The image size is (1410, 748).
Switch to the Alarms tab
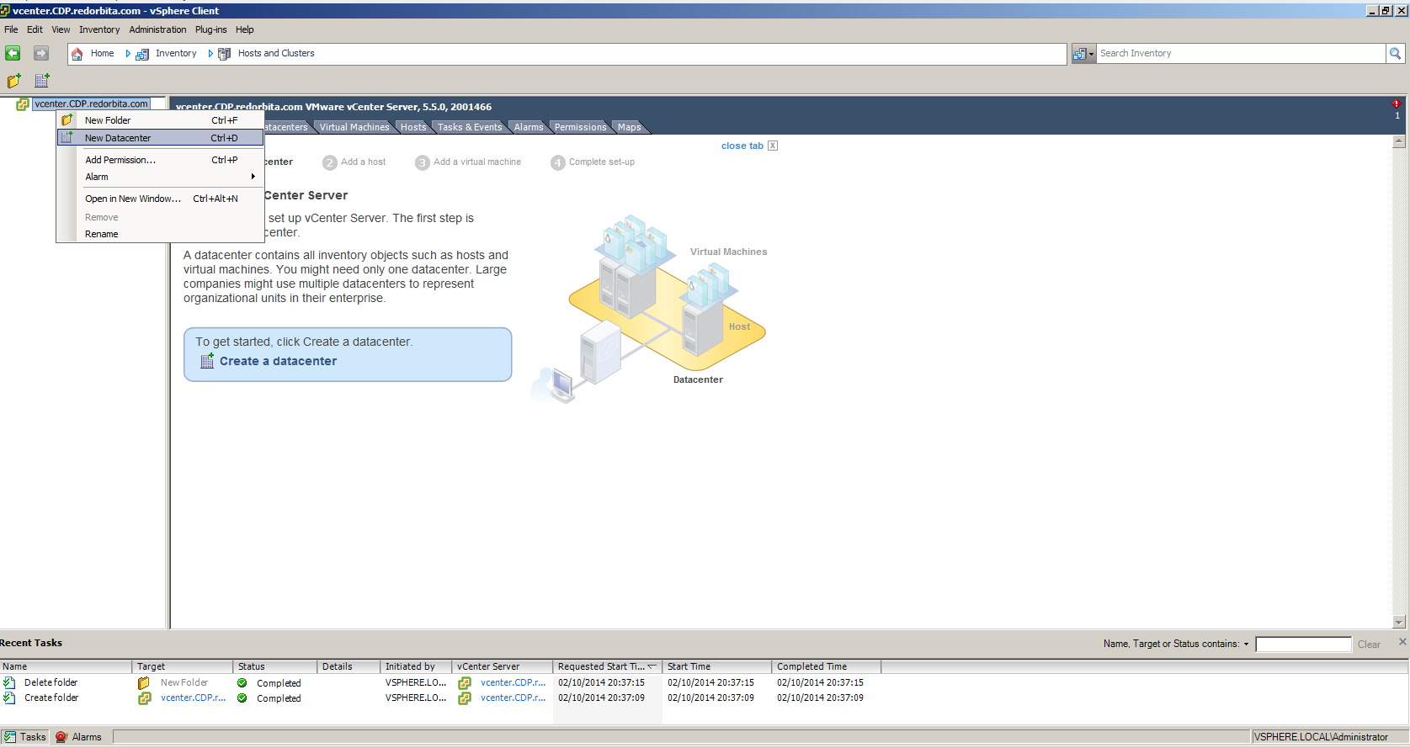tap(529, 127)
